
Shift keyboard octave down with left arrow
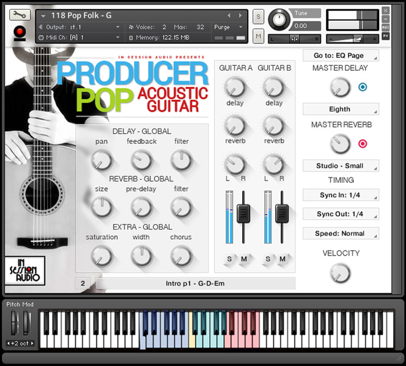pos(9,343)
